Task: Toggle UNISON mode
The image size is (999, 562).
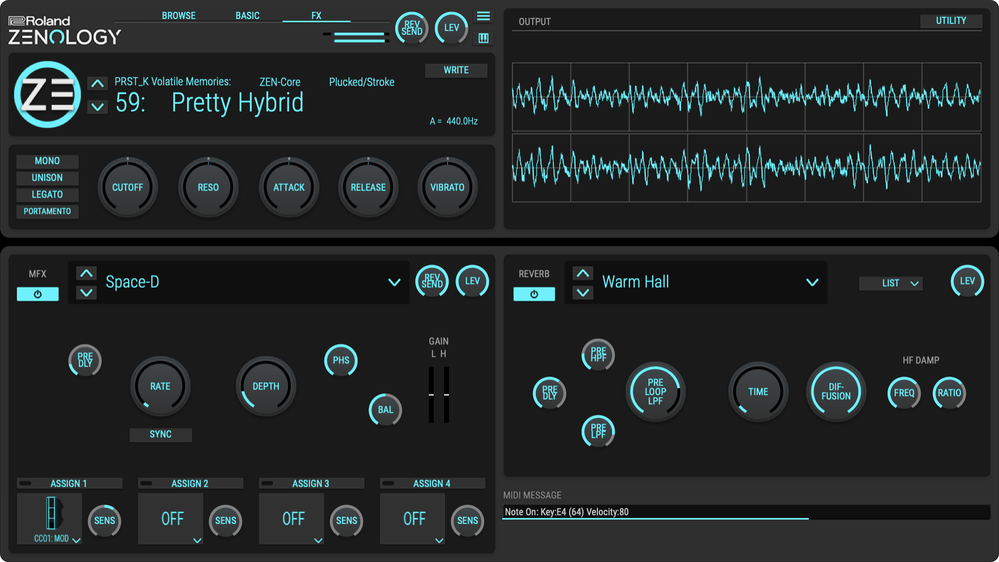Action: 47,178
